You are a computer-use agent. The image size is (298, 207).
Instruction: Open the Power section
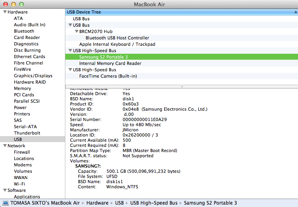pos(20,107)
